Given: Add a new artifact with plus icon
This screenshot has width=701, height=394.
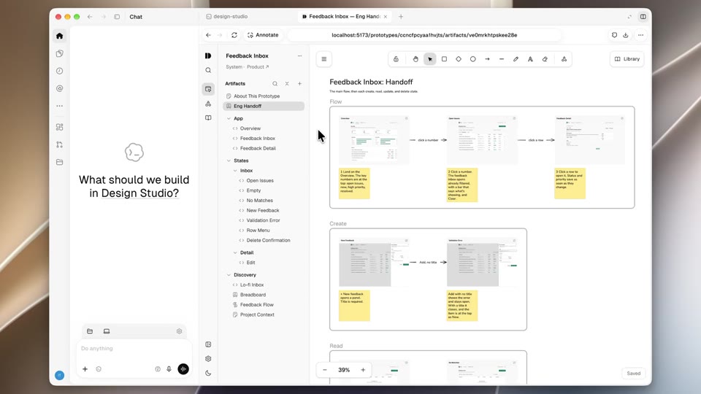Looking at the screenshot, I should click(299, 83).
